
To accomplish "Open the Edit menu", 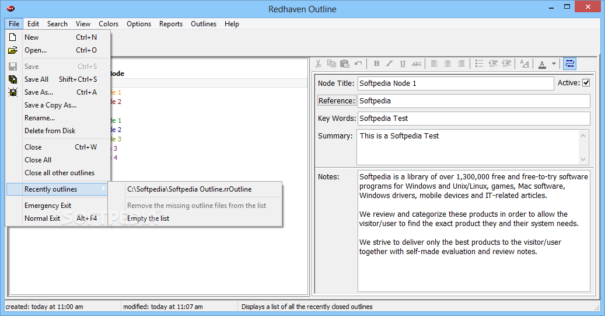I will tap(33, 23).
